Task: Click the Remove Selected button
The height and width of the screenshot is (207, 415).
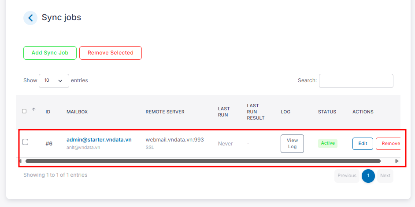Action: click(x=111, y=53)
